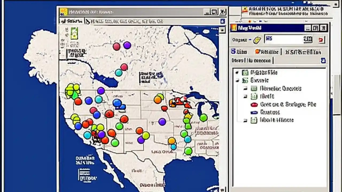Switch to the Results tab above the map

click(x=73, y=21)
